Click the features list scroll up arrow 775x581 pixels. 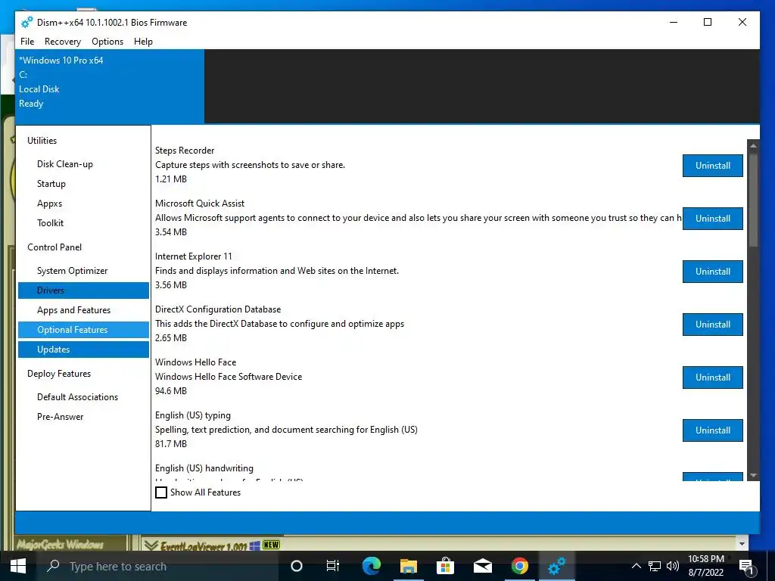[753, 146]
